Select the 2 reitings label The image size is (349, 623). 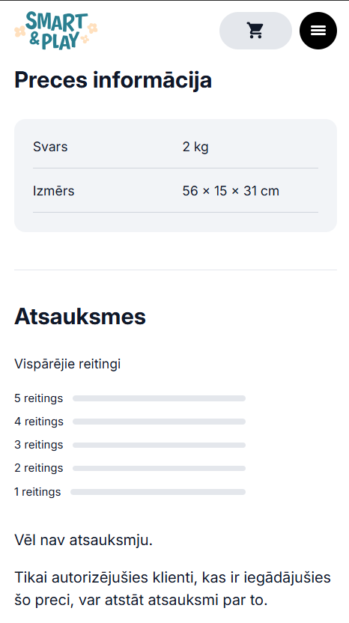[38, 469]
